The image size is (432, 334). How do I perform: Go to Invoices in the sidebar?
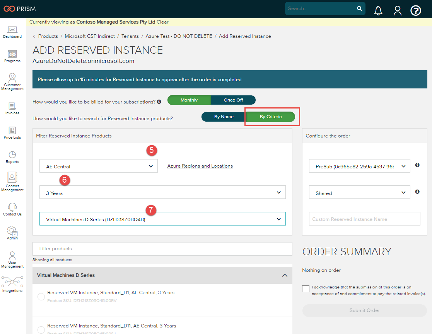(12, 108)
